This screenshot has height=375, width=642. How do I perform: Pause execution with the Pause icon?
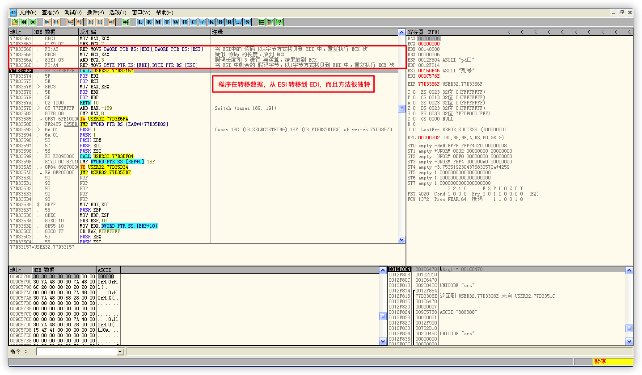tap(56, 22)
